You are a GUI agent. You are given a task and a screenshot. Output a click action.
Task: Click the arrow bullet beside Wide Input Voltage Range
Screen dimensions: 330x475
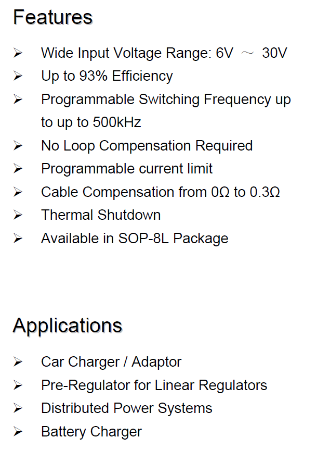pyautogui.click(x=18, y=53)
